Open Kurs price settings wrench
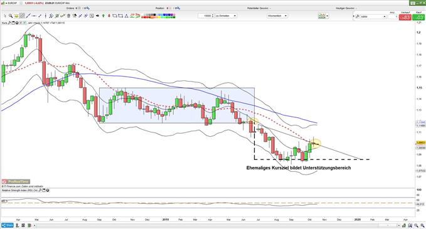This screenshot has height=229, width=426. pyautogui.click(x=9, y=23)
